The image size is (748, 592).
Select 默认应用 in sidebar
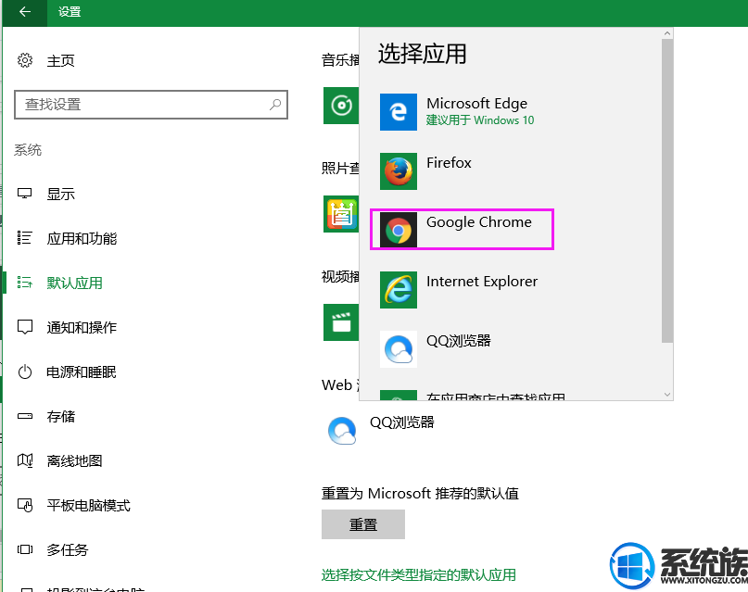pos(74,283)
